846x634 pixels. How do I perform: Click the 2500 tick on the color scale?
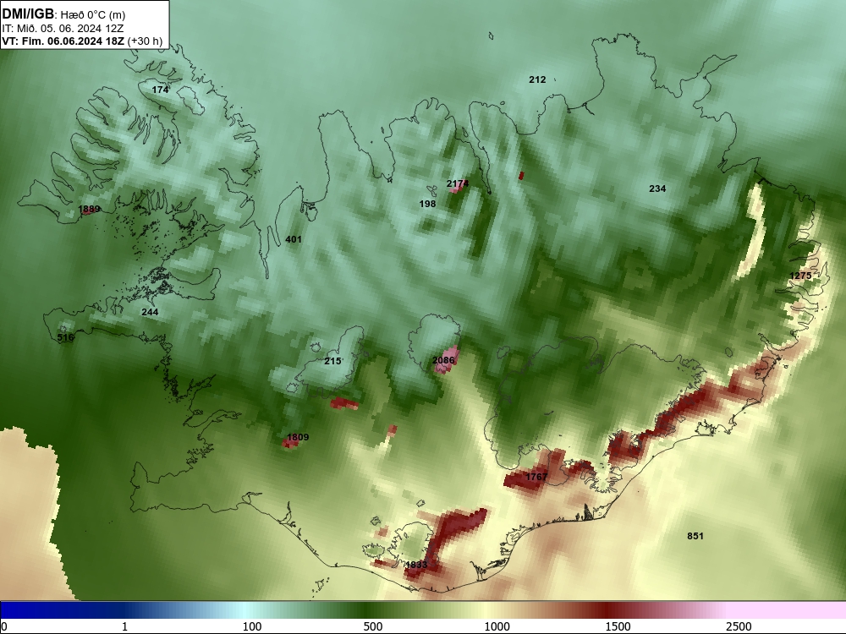tap(739, 626)
